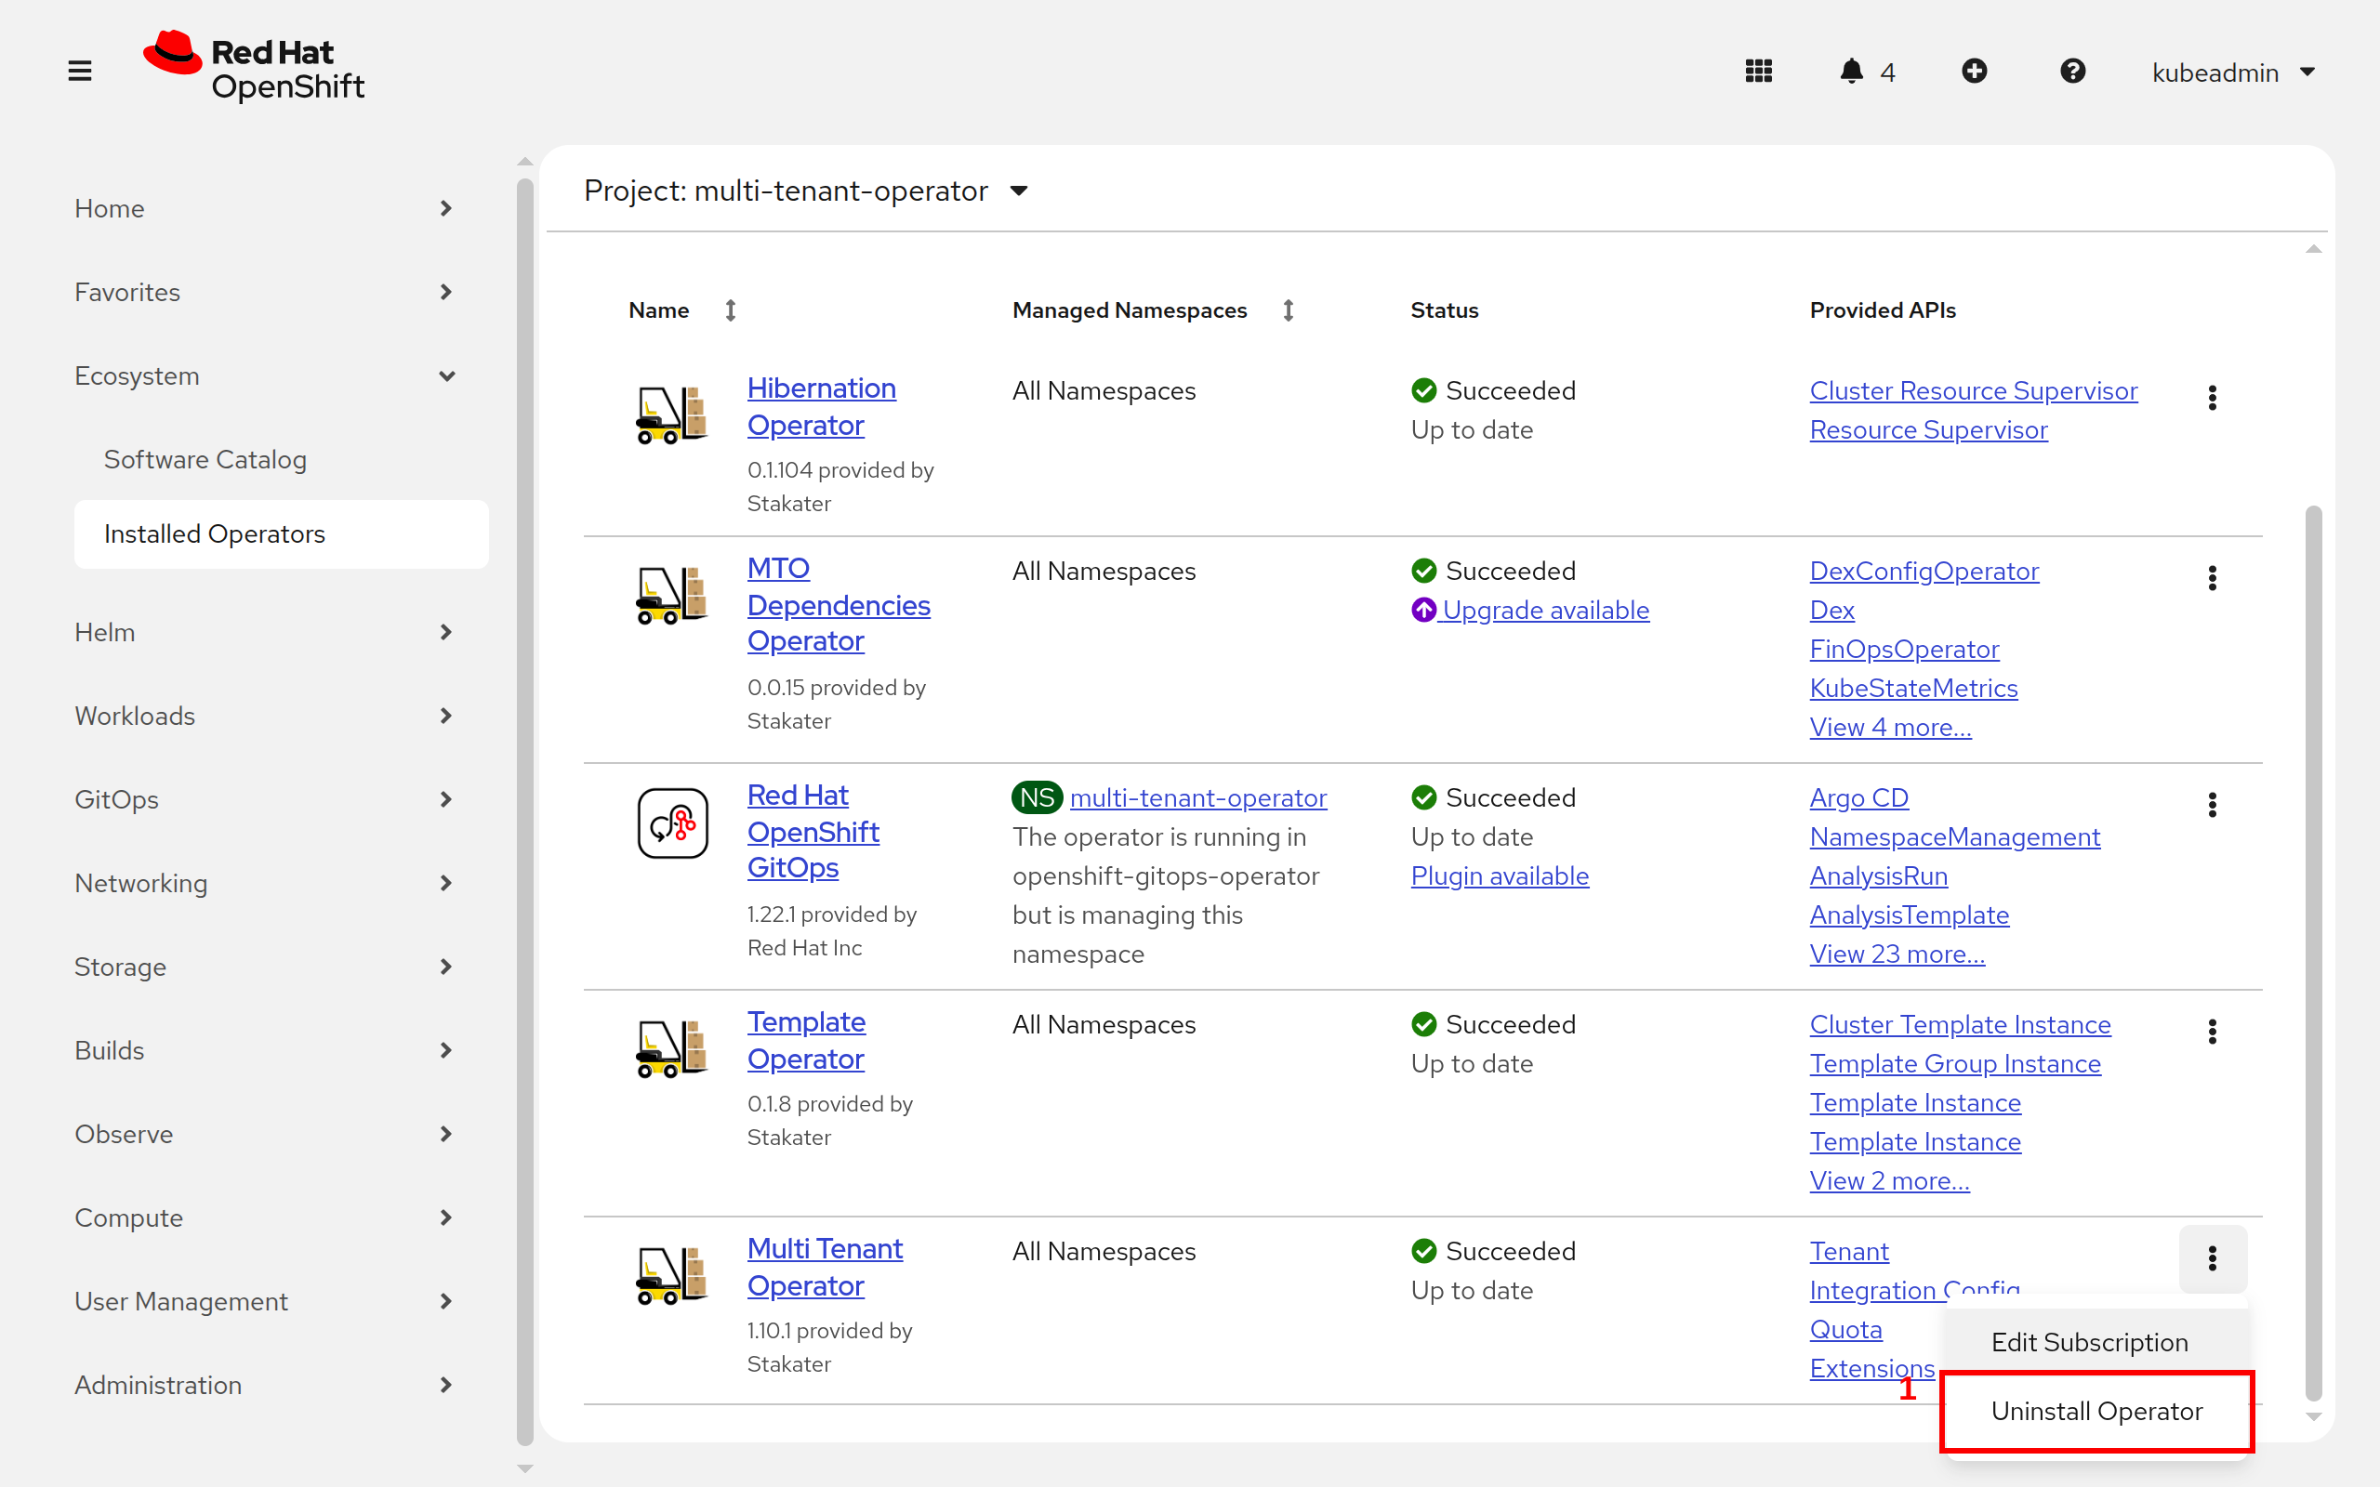The image size is (2380, 1487).
Task: Click the Red Hat OpenShift logo
Action: click(254, 68)
